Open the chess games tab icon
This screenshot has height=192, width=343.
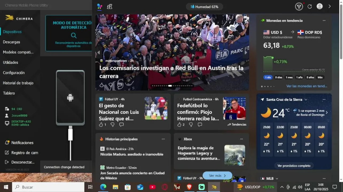click(110, 7)
